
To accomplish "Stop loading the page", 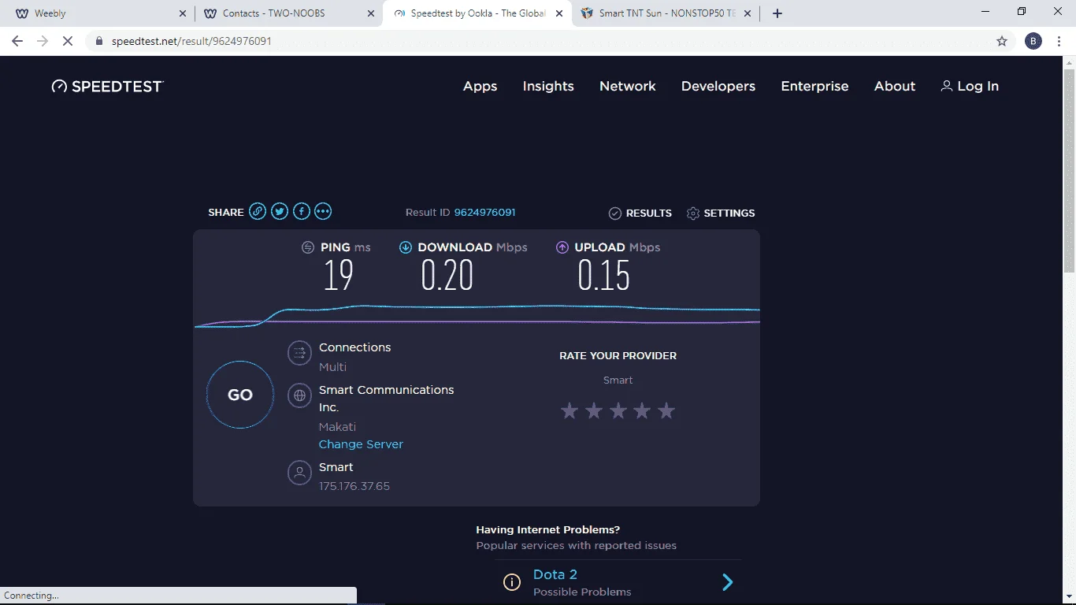I will 68,41.
